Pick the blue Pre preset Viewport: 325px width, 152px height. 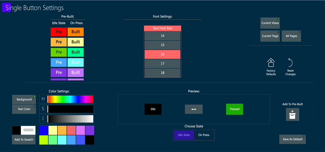[x=59, y=62]
